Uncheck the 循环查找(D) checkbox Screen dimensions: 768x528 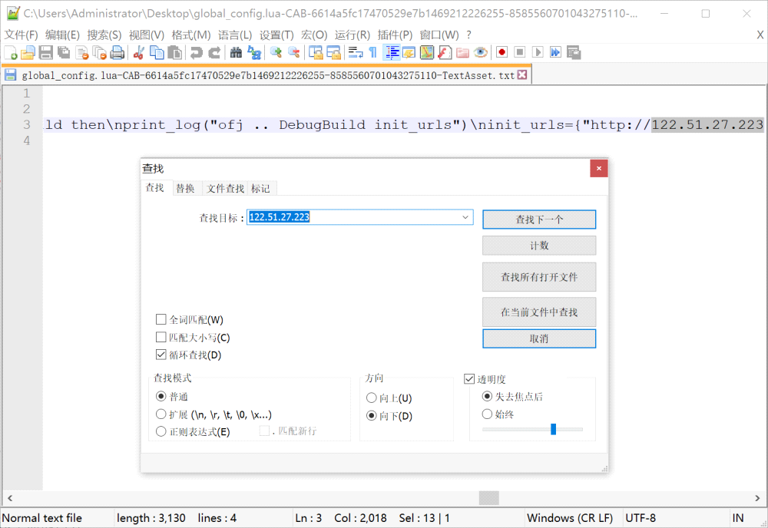pos(161,355)
